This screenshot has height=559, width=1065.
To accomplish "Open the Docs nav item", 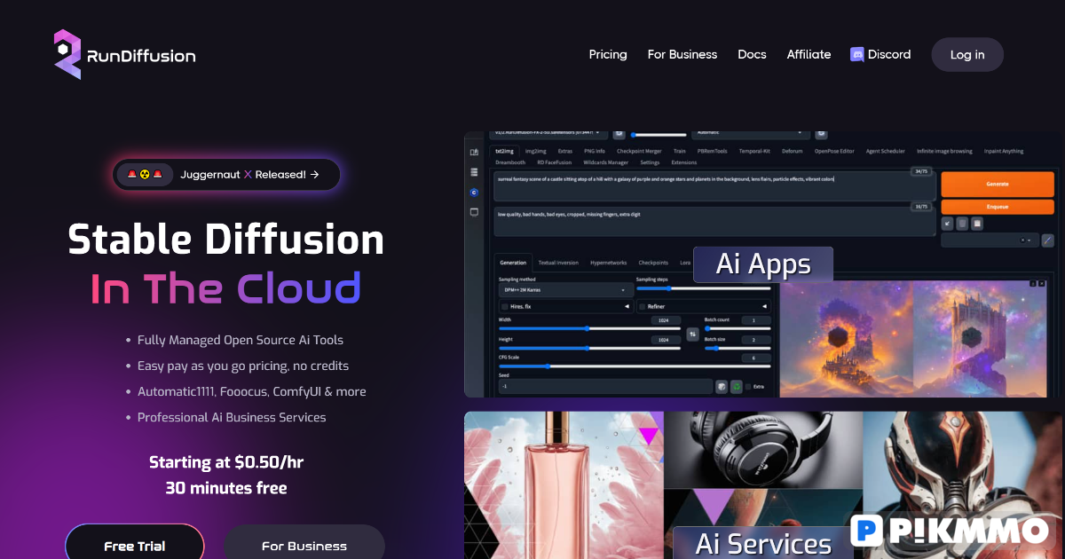I will coord(752,55).
